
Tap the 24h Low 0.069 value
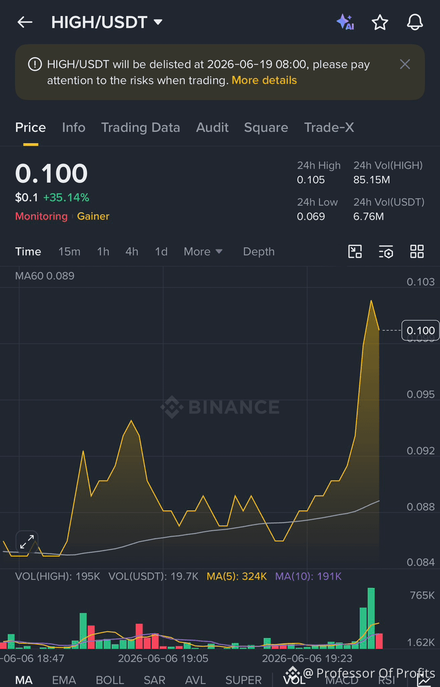point(311,216)
